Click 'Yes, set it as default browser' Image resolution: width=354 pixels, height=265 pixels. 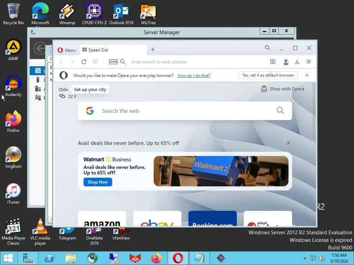(268, 75)
